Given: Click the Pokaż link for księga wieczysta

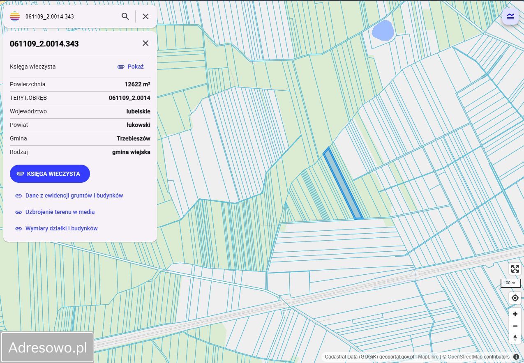Looking at the screenshot, I should (136, 67).
